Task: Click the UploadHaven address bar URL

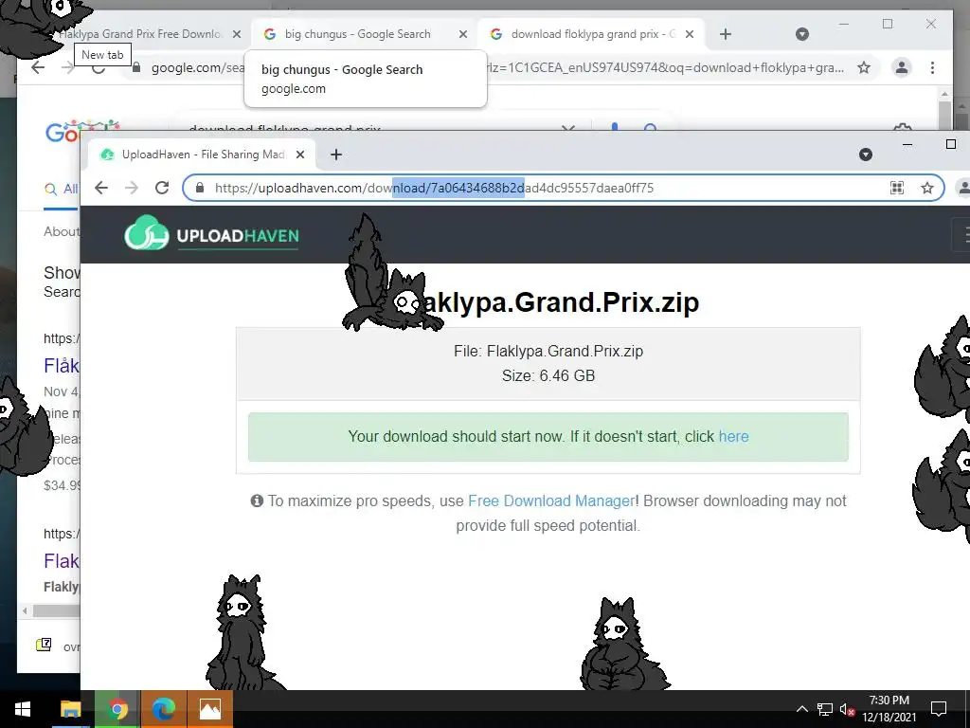Action: pos(434,188)
